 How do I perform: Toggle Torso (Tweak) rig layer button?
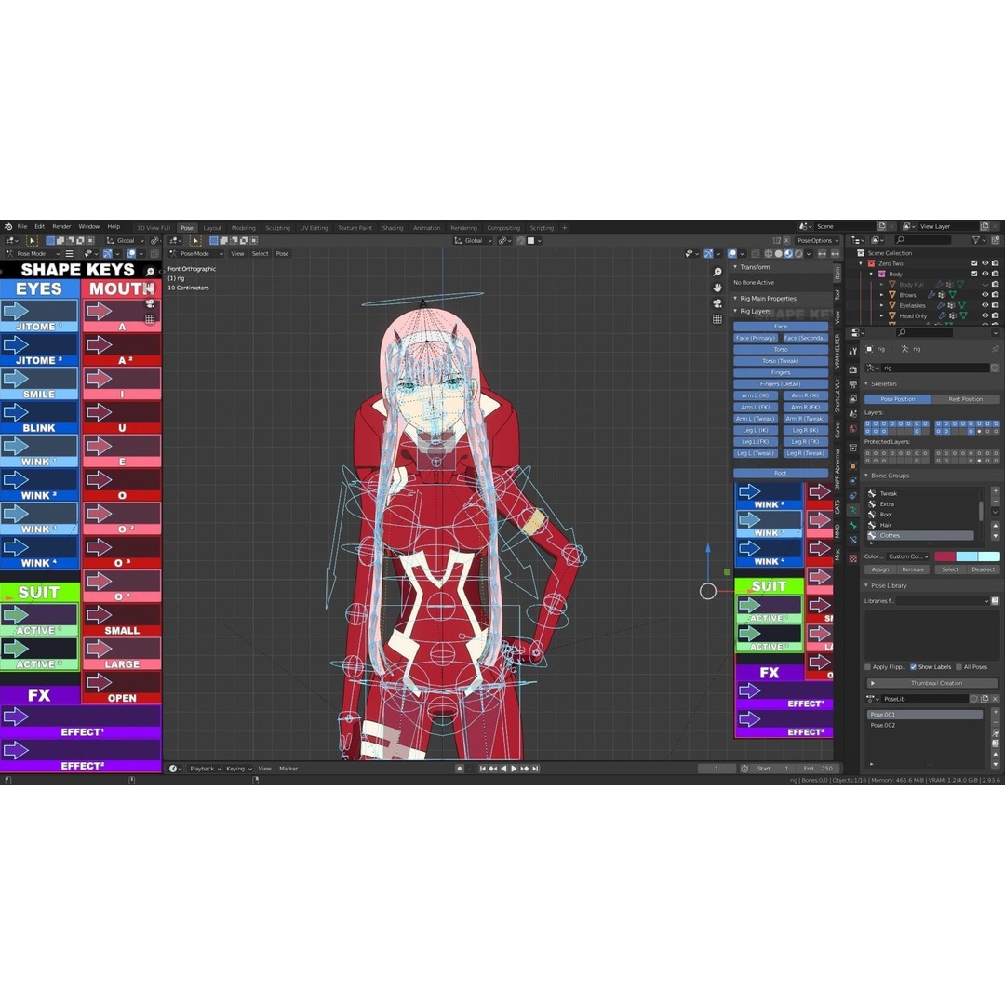[781, 361]
